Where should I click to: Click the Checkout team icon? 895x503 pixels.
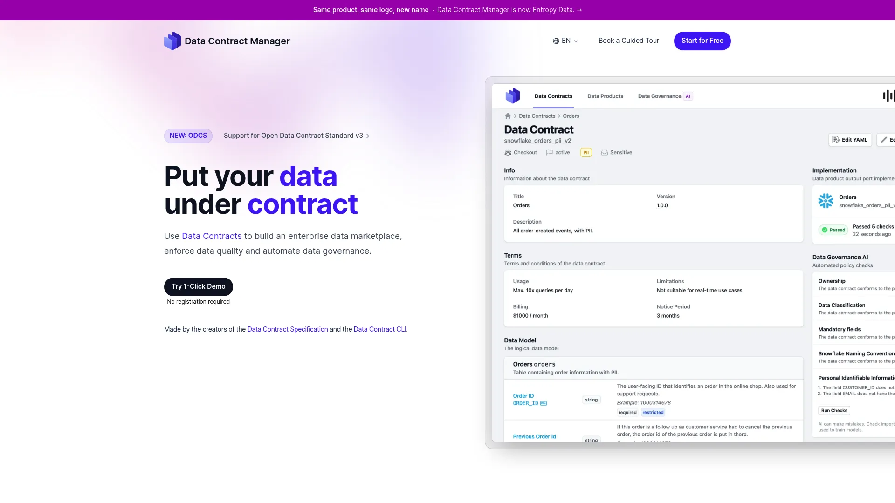coord(508,152)
